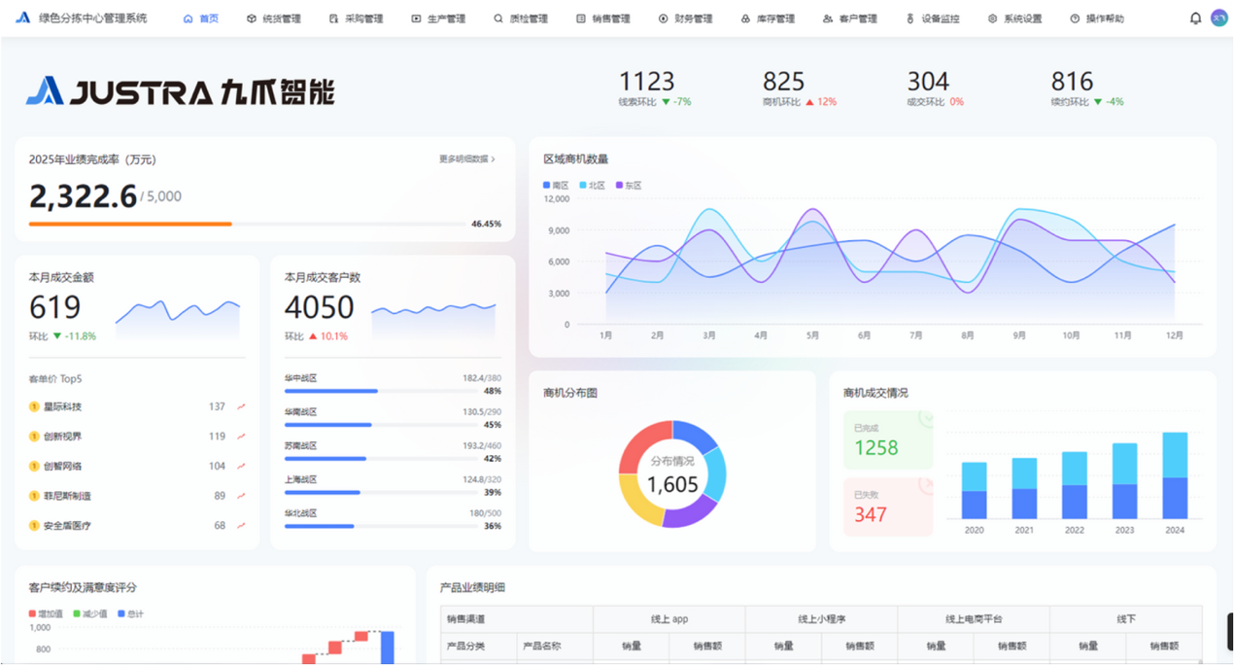1234x665 pixels.
Task: Open the user avatar dropdown
Action: pos(1219,17)
